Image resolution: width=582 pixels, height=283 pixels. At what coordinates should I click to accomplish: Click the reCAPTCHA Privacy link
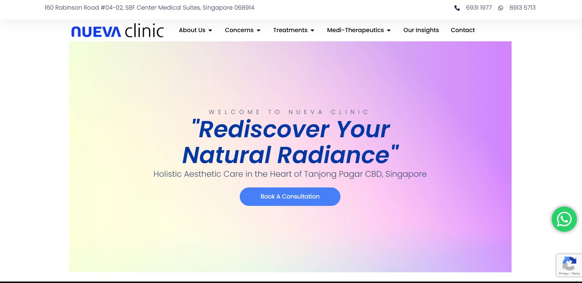564,273
